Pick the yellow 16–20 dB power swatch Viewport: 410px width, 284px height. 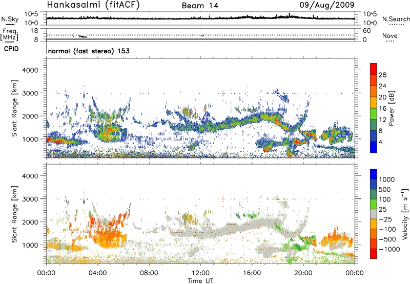click(374, 103)
